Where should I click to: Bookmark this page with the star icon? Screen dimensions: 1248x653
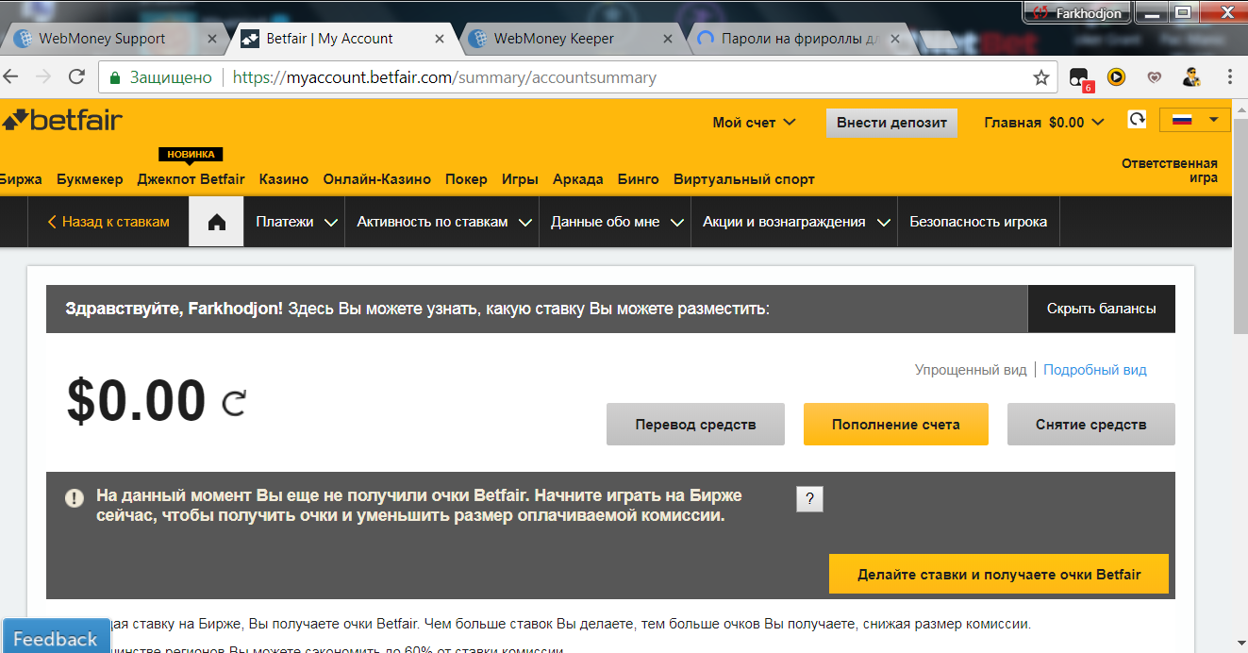[x=1040, y=77]
